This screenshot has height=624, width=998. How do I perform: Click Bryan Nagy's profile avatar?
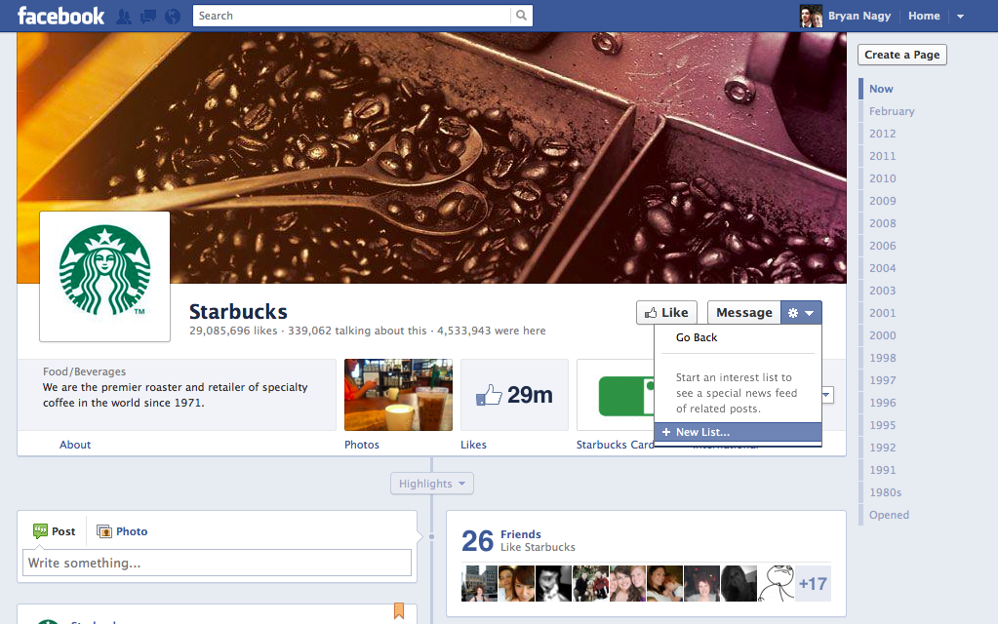(x=811, y=16)
